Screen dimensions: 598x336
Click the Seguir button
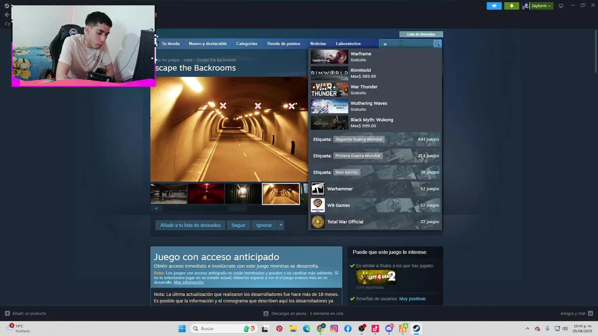(238, 225)
